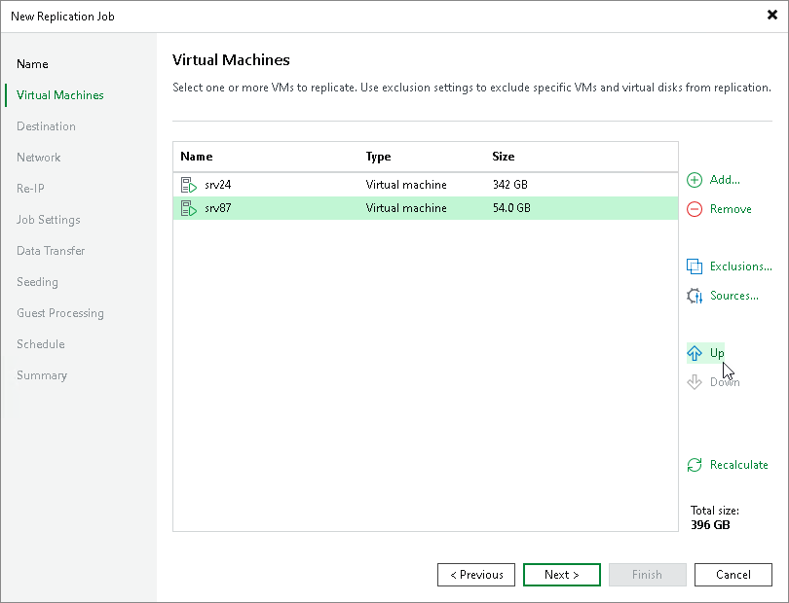This screenshot has width=789, height=603.
Task: Click the grey Down arrow icon
Action: (x=695, y=382)
